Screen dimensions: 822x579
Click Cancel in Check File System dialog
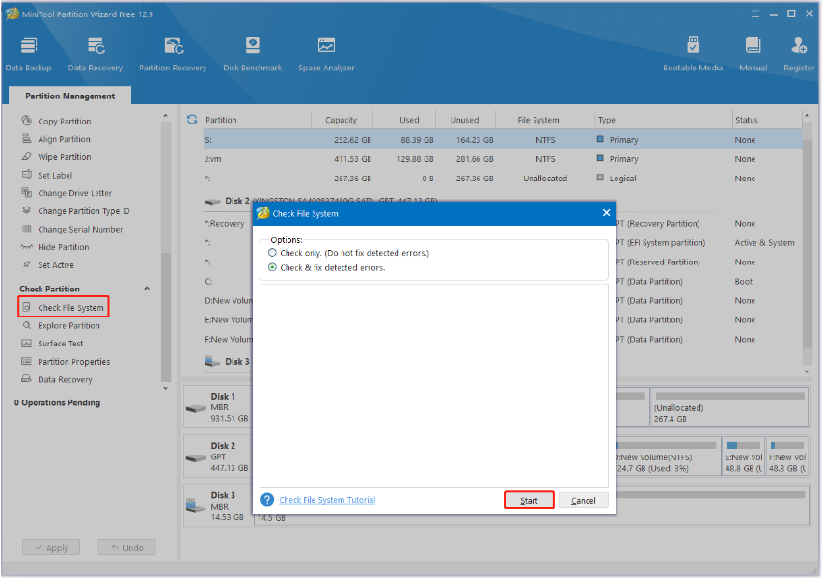pyautogui.click(x=583, y=500)
